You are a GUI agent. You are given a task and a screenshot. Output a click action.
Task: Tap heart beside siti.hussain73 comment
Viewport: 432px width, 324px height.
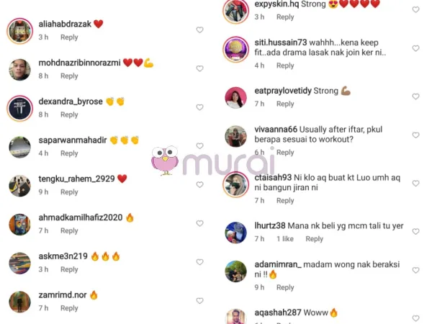(x=415, y=48)
